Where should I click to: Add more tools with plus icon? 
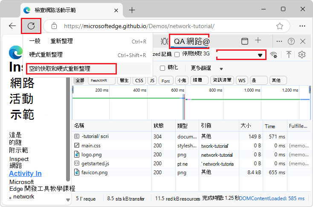258,40
